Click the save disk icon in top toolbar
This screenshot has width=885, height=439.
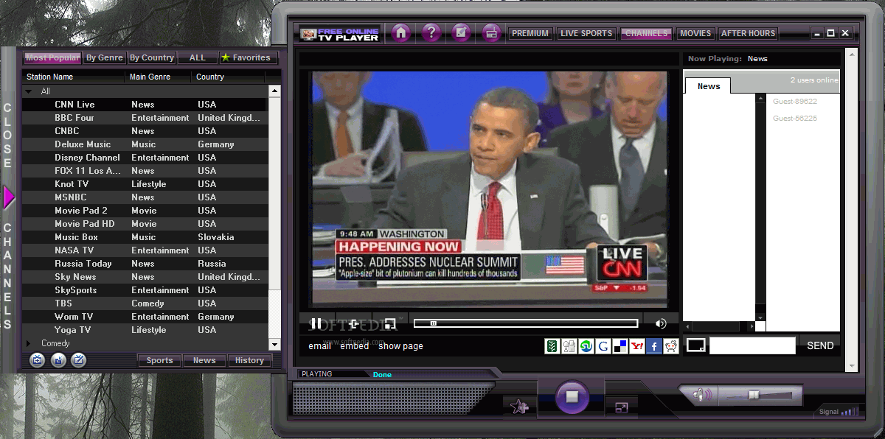(x=491, y=33)
